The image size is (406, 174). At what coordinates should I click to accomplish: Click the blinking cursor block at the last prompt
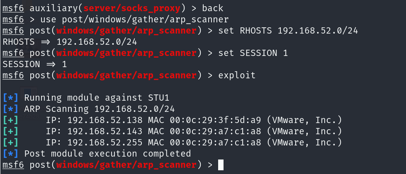[221, 165]
